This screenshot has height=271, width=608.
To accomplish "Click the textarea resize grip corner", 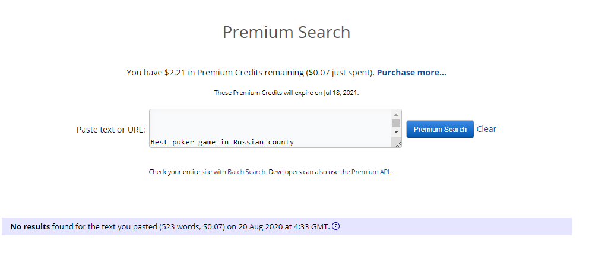I will [398, 143].
